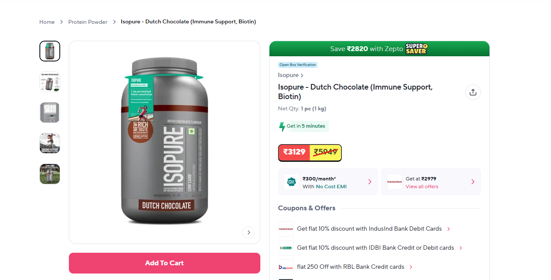Screen dimensions: 551x280
Task: Click the View all offers link
Action: 421,187
